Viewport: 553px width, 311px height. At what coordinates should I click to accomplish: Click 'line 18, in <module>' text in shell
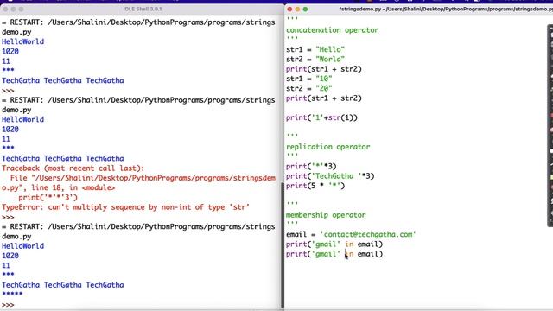click(73, 188)
